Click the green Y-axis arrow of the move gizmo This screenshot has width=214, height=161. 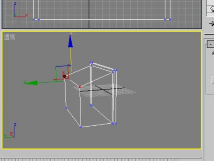31,83
